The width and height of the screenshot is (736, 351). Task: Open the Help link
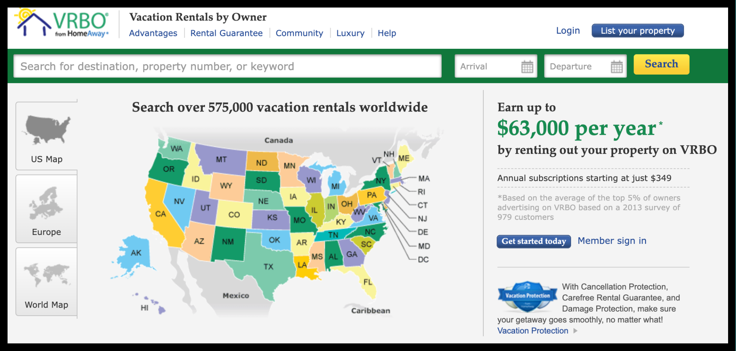(387, 33)
